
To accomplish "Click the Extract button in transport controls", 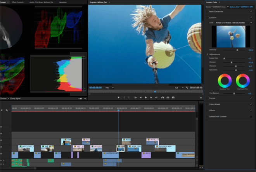I will coord(167,97).
